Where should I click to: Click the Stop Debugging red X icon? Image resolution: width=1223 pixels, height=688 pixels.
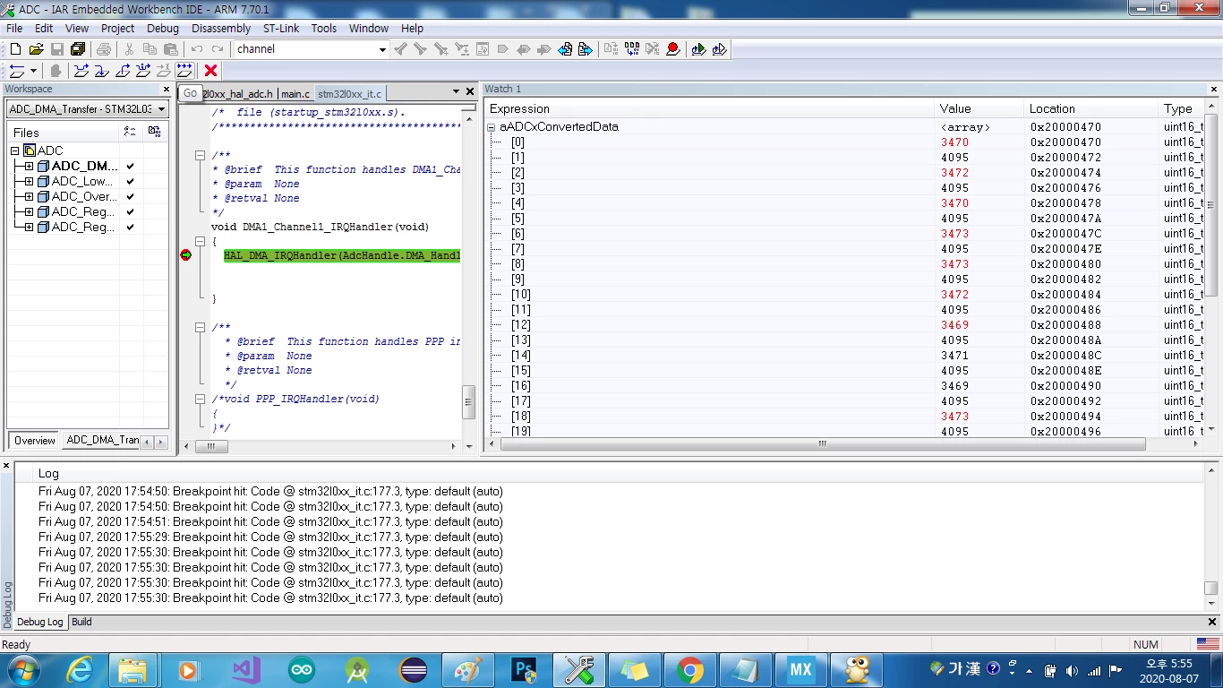210,71
